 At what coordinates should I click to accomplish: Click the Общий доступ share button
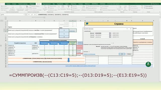click(155, 4)
